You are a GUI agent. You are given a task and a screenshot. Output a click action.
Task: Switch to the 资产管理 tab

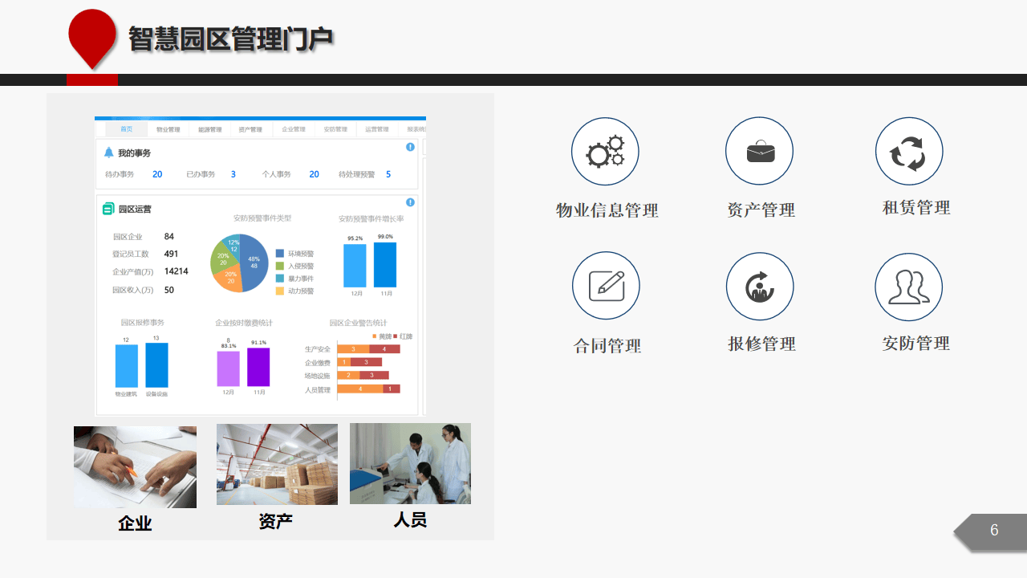(x=251, y=129)
